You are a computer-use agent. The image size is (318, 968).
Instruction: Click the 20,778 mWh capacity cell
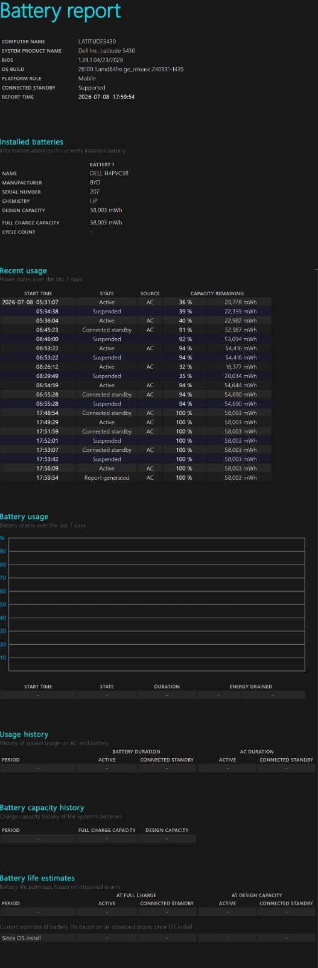pyautogui.click(x=241, y=302)
